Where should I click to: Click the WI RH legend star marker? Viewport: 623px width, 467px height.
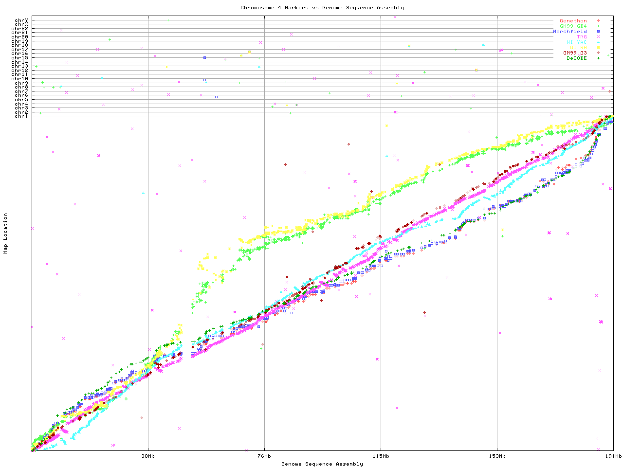point(598,48)
